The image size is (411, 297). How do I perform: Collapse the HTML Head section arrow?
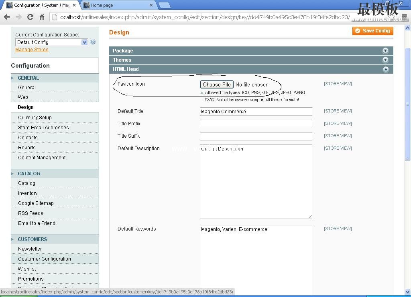[386, 69]
